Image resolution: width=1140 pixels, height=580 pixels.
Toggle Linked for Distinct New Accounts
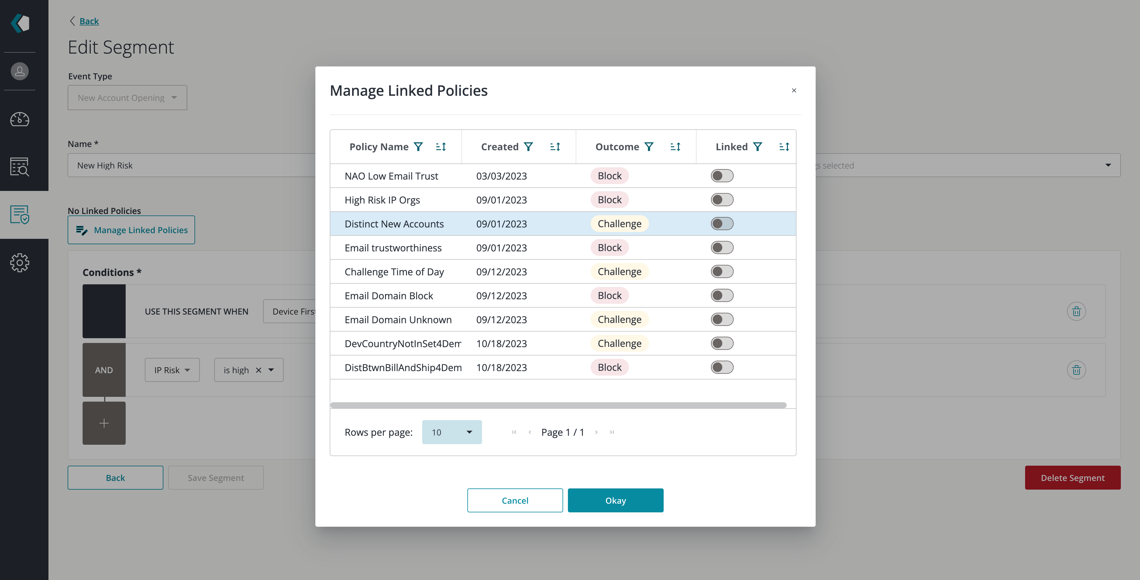tap(722, 224)
